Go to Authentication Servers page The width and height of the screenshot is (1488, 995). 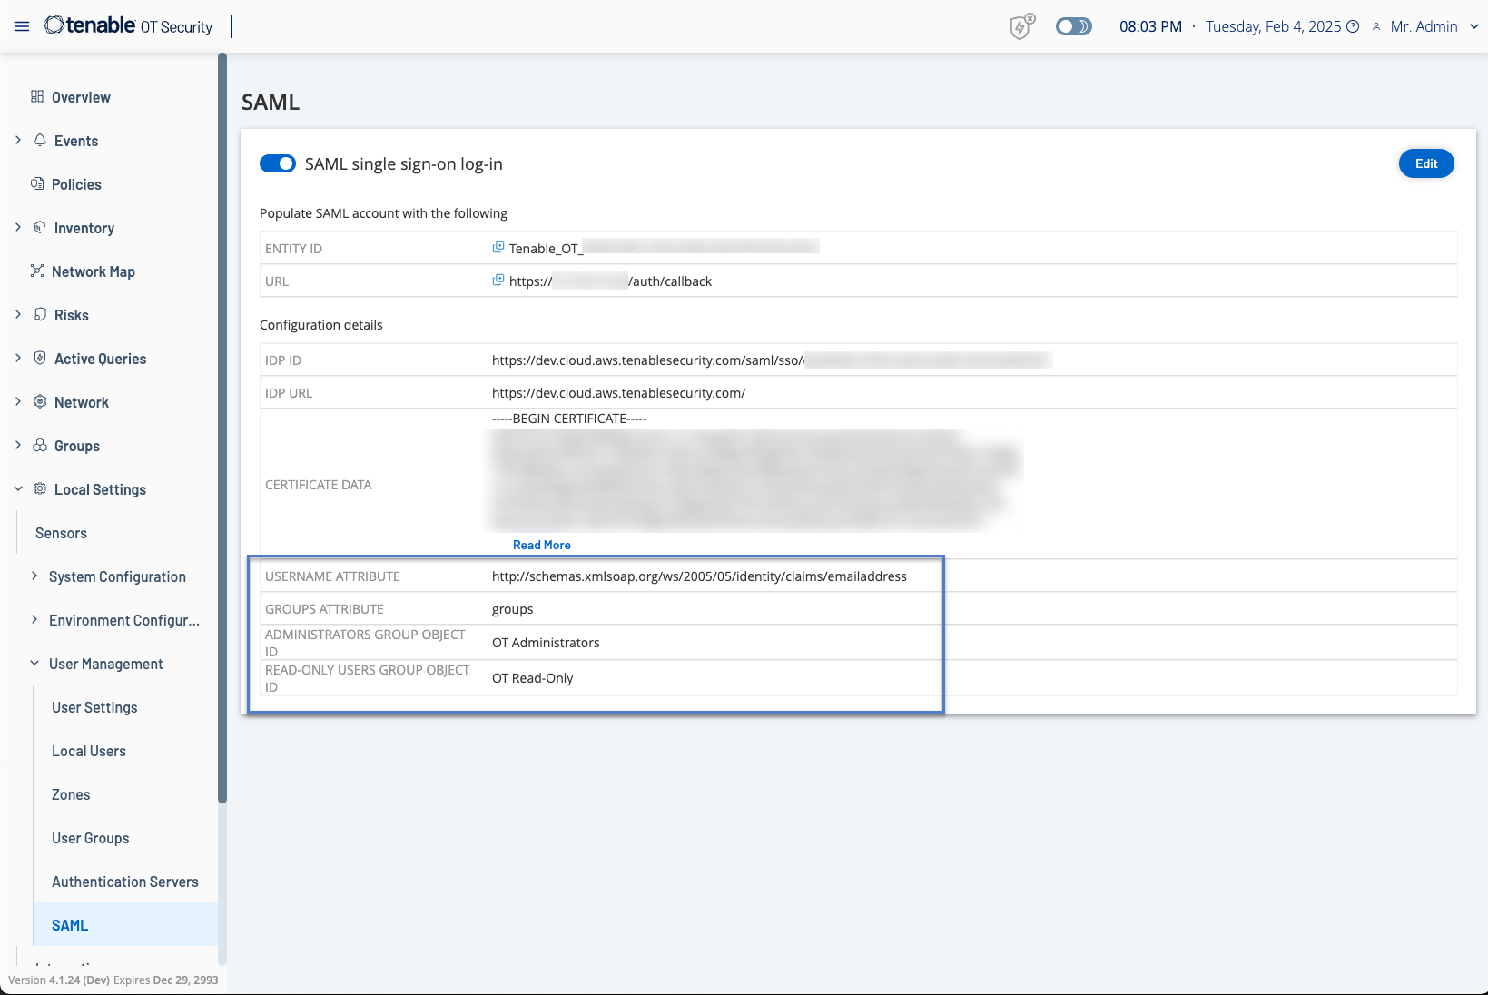[x=124, y=882]
